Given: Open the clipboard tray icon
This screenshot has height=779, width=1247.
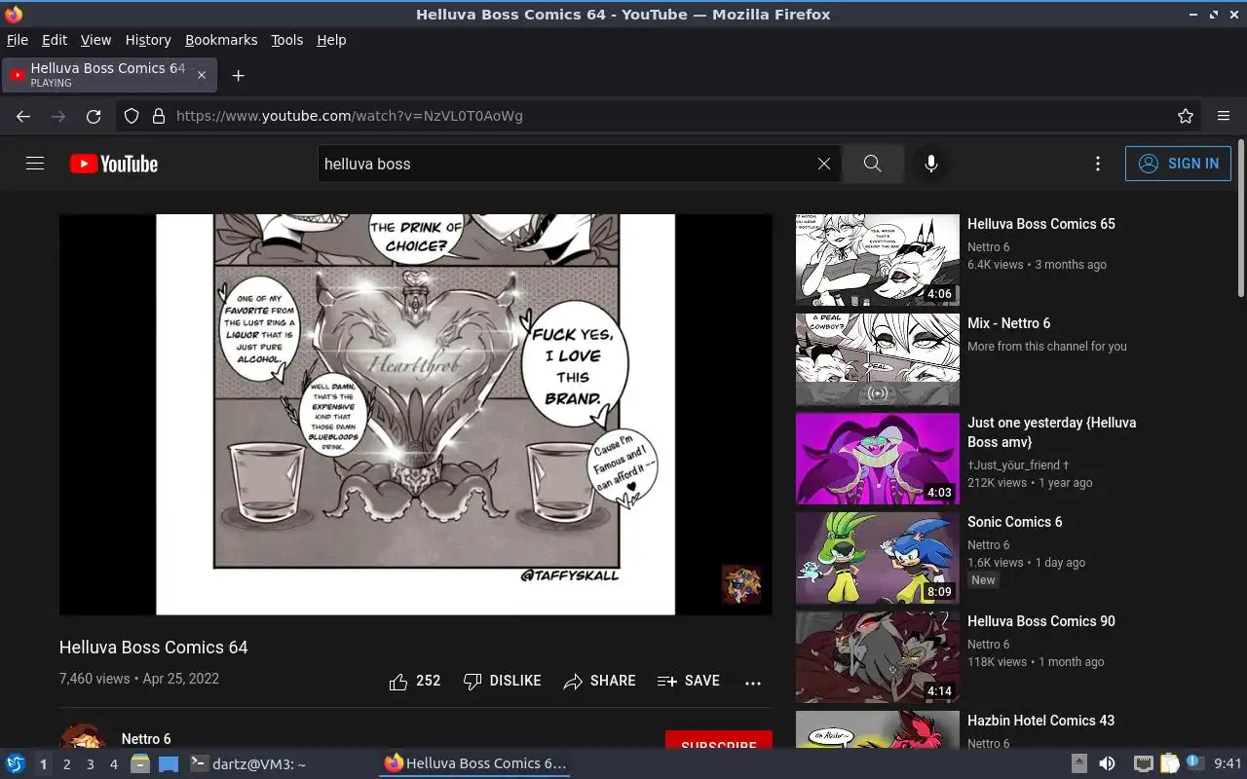Looking at the screenshot, I should click(1170, 763).
